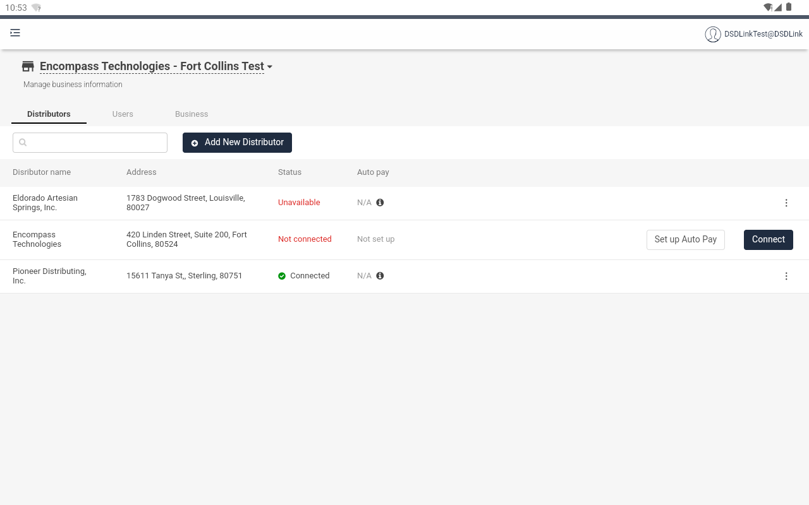Click the Add New Distributor button
The width and height of the screenshot is (809, 505).
[237, 143]
